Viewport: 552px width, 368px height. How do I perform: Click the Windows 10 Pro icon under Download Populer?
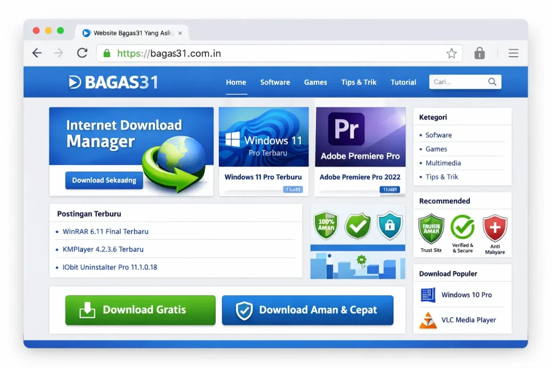tap(427, 295)
